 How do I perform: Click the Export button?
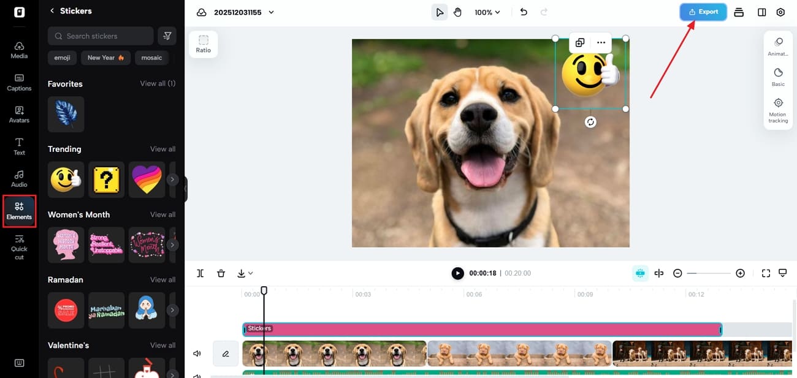703,11
